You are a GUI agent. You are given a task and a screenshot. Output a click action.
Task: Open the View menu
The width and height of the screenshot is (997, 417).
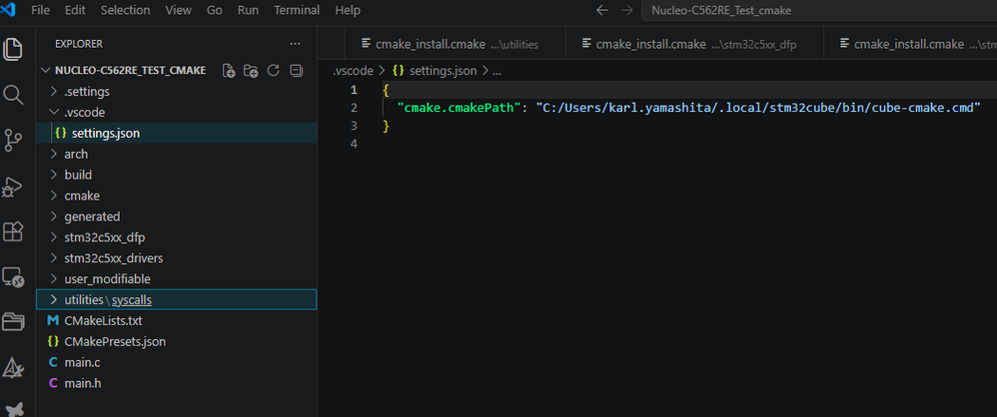tap(178, 10)
